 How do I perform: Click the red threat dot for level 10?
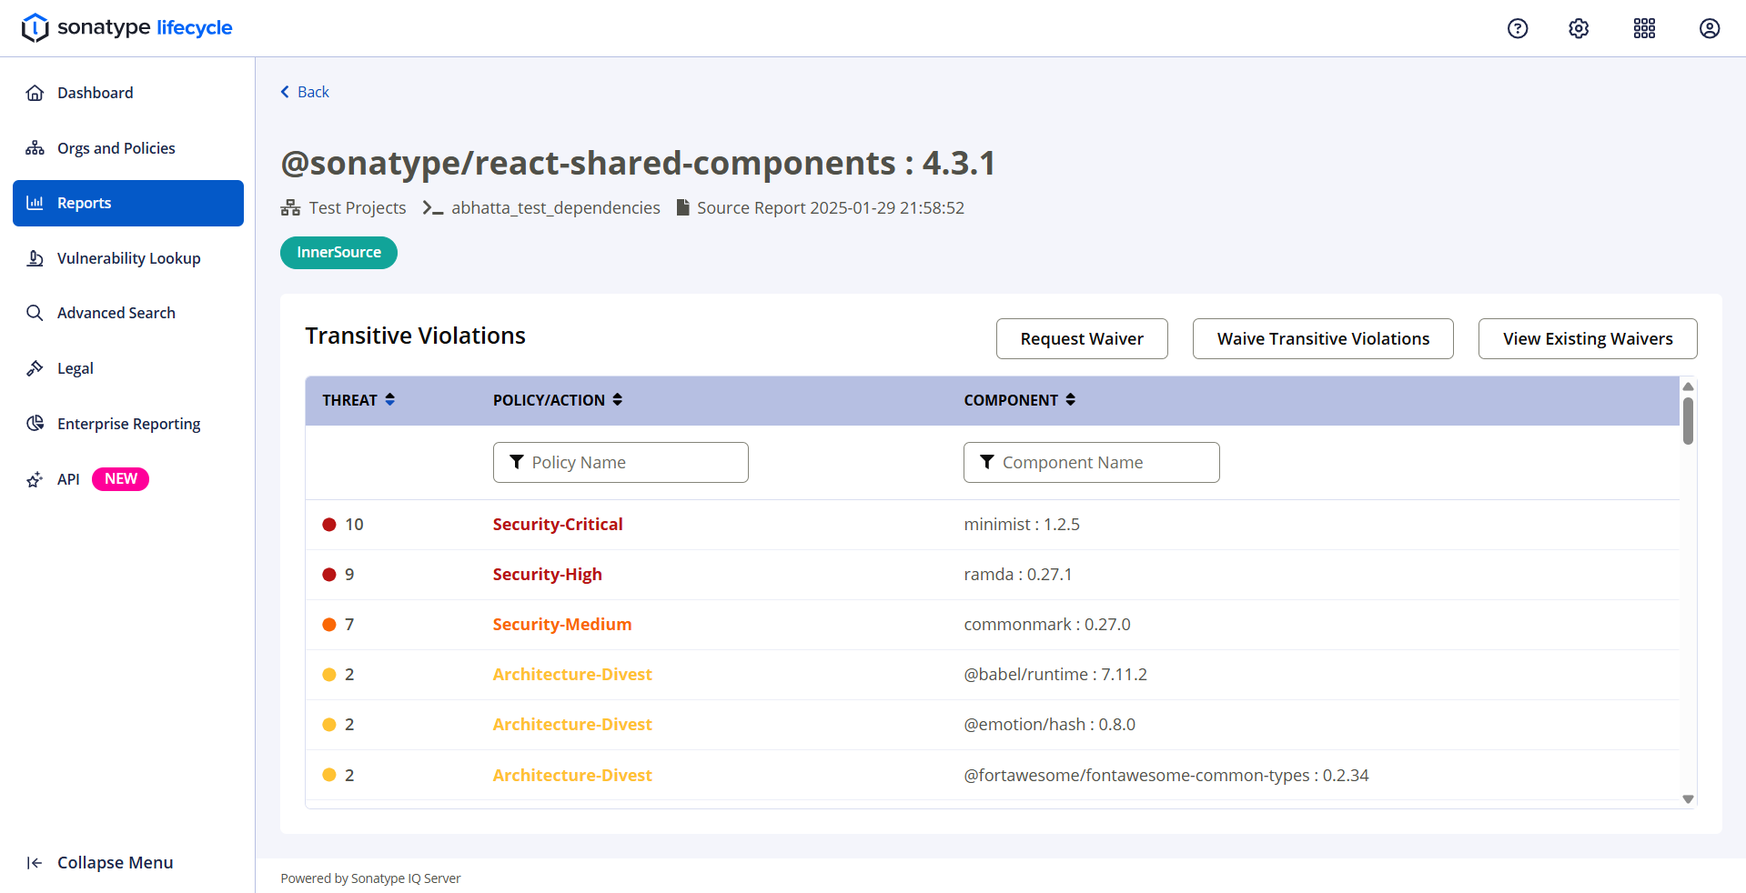[329, 525]
